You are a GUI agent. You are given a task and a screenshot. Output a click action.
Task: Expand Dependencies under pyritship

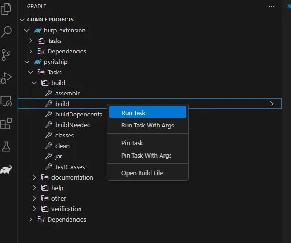(x=30, y=219)
